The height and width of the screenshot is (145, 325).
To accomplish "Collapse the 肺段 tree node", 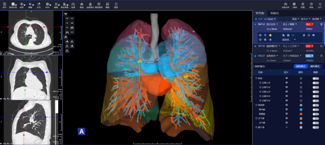I will click(x=256, y=78).
